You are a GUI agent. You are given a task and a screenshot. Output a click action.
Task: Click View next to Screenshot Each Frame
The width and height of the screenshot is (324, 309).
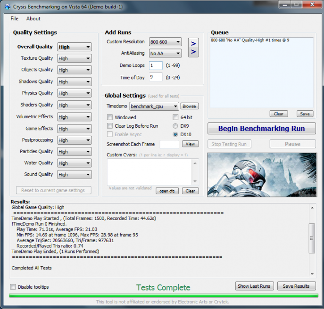[x=190, y=144]
